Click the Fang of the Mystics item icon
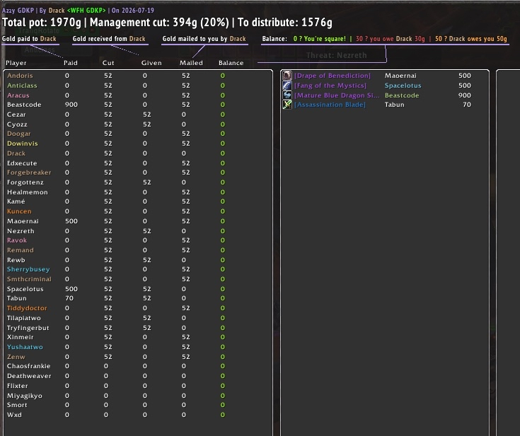Image resolution: width=520 pixels, height=436 pixels. click(x=287, y=86)
